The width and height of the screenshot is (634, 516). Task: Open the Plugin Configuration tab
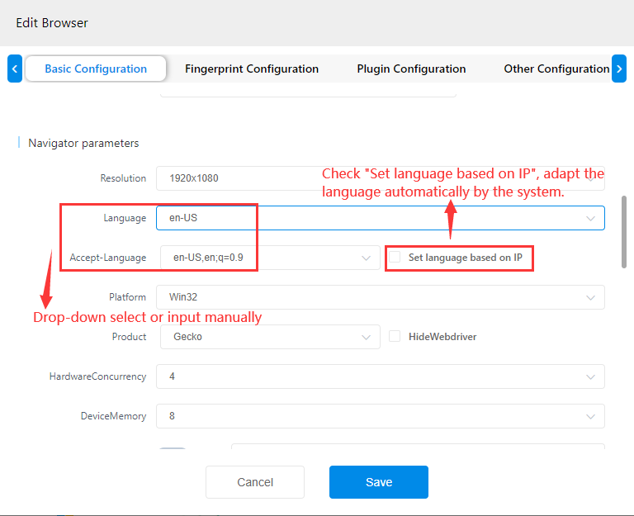(x=411, y=69)
